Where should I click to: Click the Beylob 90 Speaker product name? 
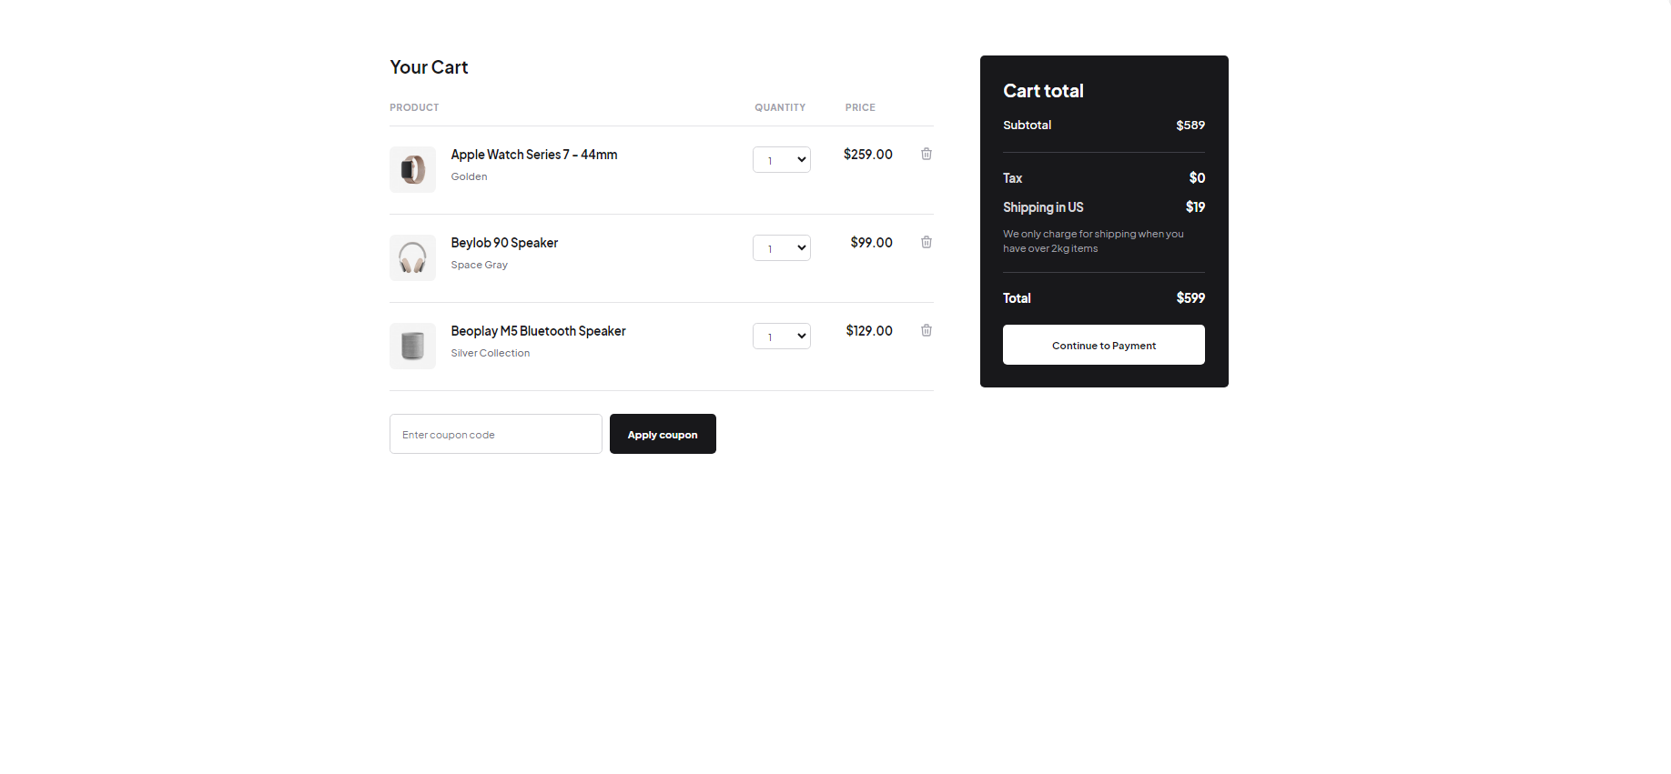(x=504, y=243)
